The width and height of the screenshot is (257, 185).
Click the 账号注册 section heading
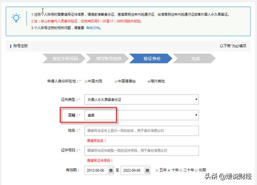click(20, 46)
